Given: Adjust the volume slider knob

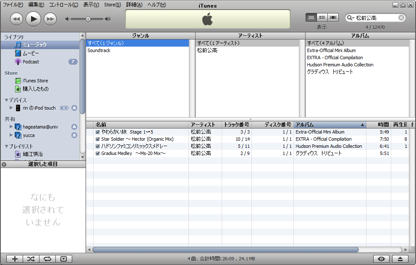Looking at the screenshot, I should pos(88,19).
